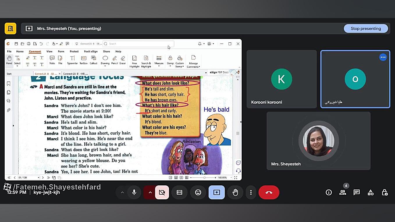Open the Activities panel
Image resolution: width=395 pixels, height=222 pixels.
(x=371, y=192)
